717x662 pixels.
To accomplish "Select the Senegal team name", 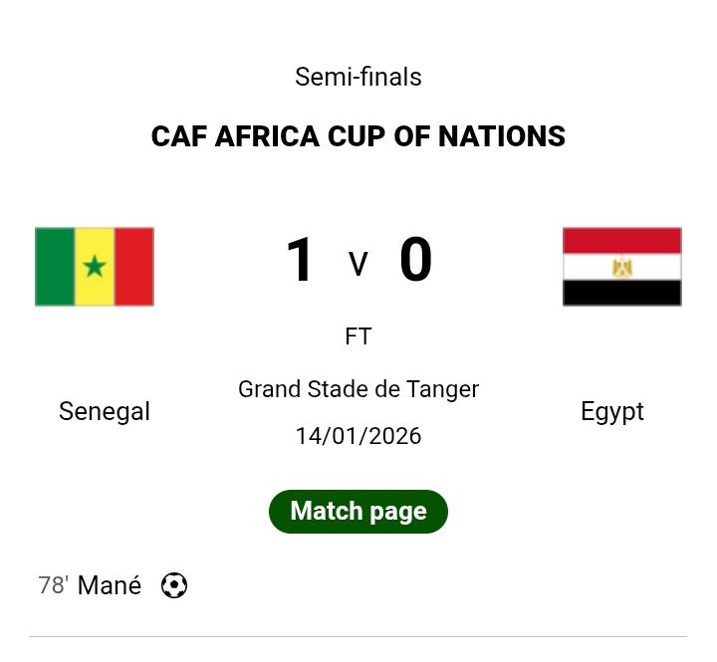I will (x=105, y=411).
